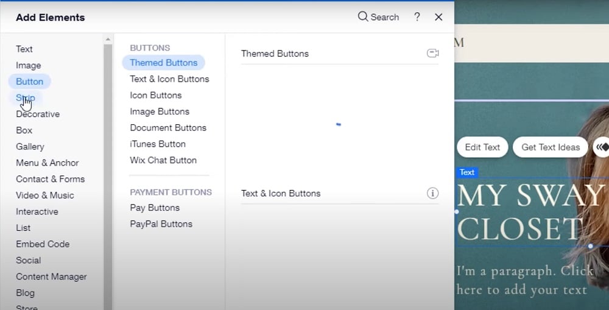Image resolution: width=609 pixels, height=310 pixels.
Task: Choose Text & Icon Buttons subcategory
Action: click(169, 79)
